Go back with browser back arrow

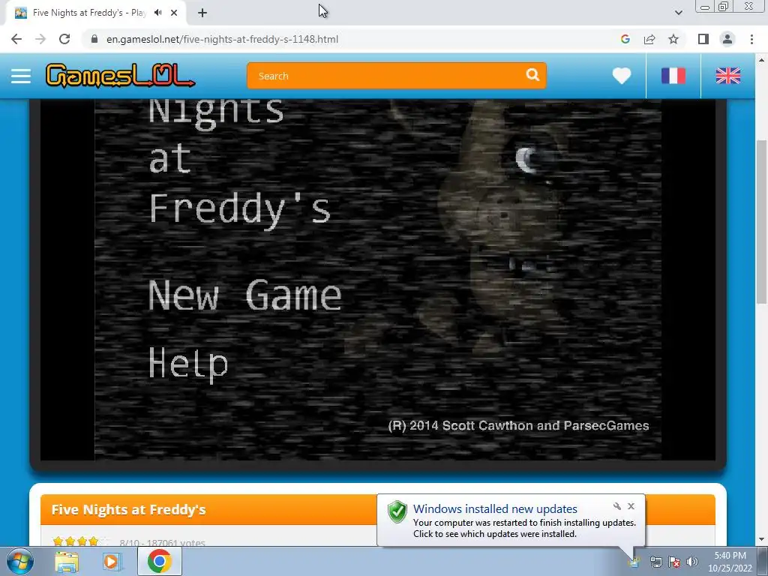click(16, 39)
